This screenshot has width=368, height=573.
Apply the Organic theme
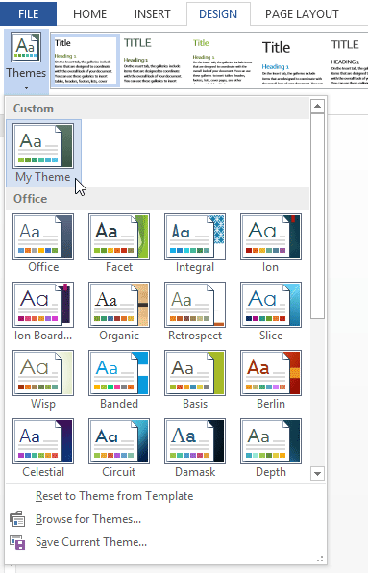pyautogui.click(x=119, y=311)
